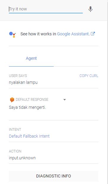The width and height of the screenshot is (108, 184).
Task: Click the Default Response label
Action: [x=32, y=100]
